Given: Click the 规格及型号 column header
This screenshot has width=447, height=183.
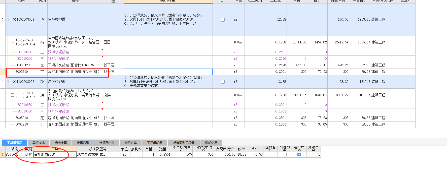Looking at the screenshot, I should pos(98,149).
